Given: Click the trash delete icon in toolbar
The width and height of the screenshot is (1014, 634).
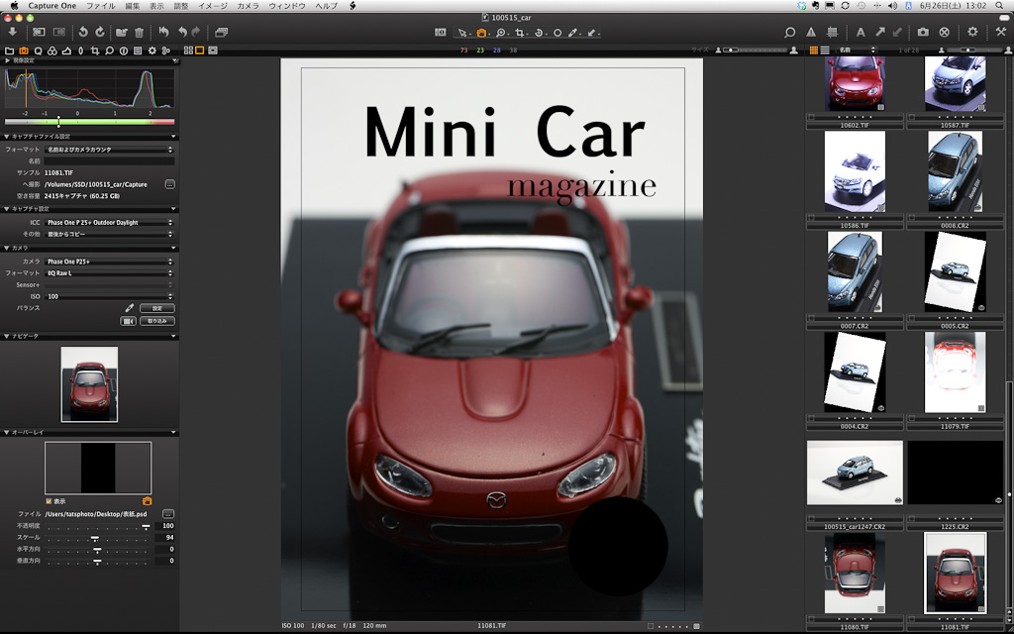Looking at the screenshot, I should coord(139,33).
